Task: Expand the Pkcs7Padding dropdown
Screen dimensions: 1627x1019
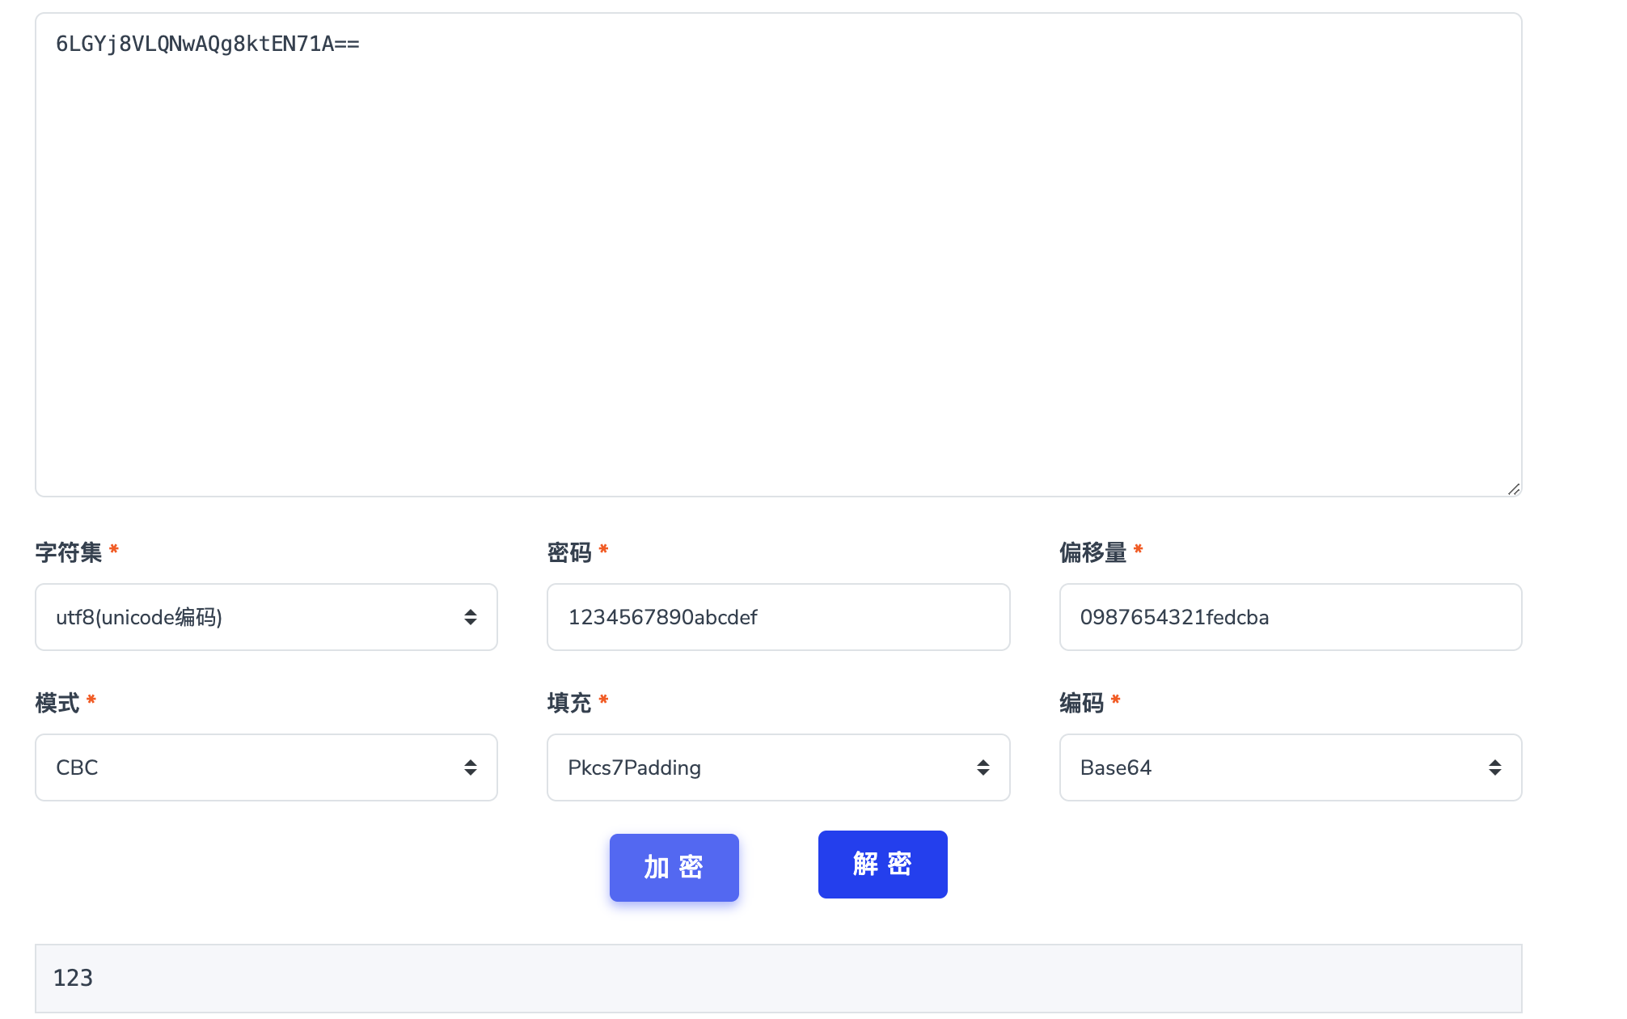Action: pos(778,767)
